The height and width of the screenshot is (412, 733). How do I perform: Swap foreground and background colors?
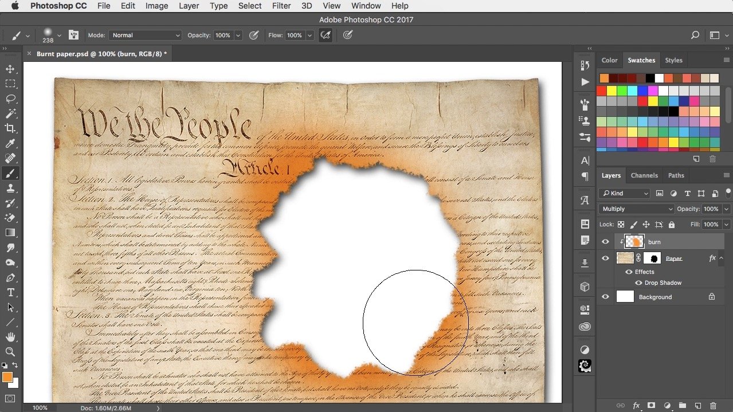pos(15,365)
